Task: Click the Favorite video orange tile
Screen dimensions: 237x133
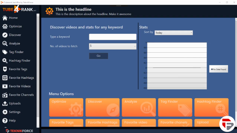Action: tap(139, 123)
